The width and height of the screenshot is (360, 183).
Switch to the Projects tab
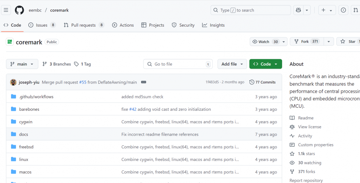[153, 25]
